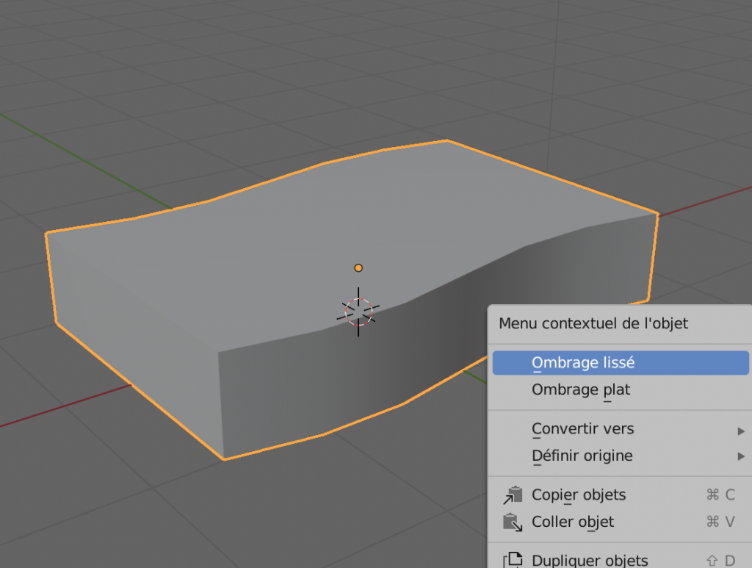Click the Menu contextuel de l'objet title
The image size is (752, 568).
point(593,323)
